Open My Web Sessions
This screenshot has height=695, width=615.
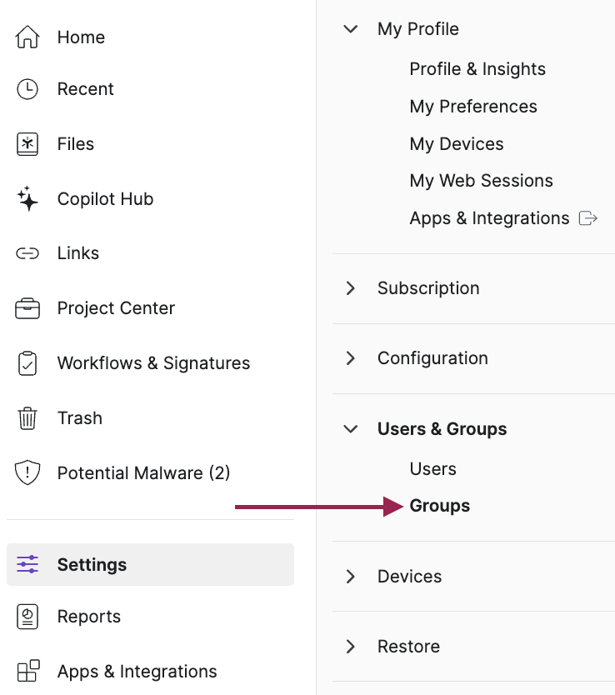(481, 181)
